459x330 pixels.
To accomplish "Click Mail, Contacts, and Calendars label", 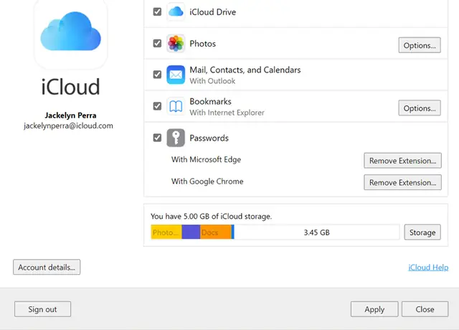I will tap(245, 70).
